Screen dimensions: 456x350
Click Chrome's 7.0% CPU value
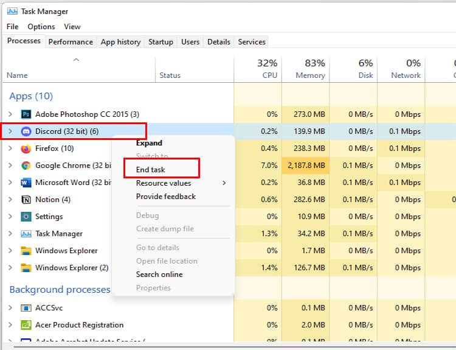269,166
